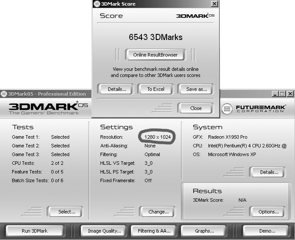Viewport: 295px width, 240px height.
Task: Click the CPU value Intel Pentium 4
Action: tap(247, 146)
